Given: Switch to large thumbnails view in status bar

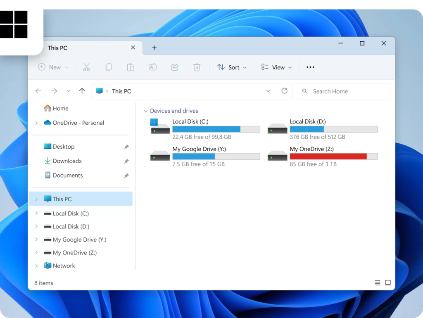Looking at the screenshot, I should [x=388, y=282].
